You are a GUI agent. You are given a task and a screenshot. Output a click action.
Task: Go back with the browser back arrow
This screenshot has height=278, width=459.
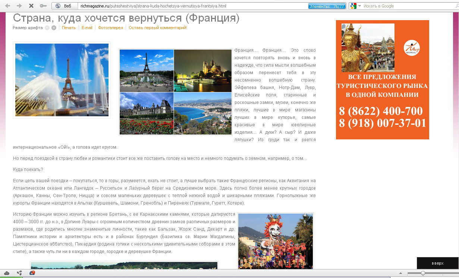8,6
